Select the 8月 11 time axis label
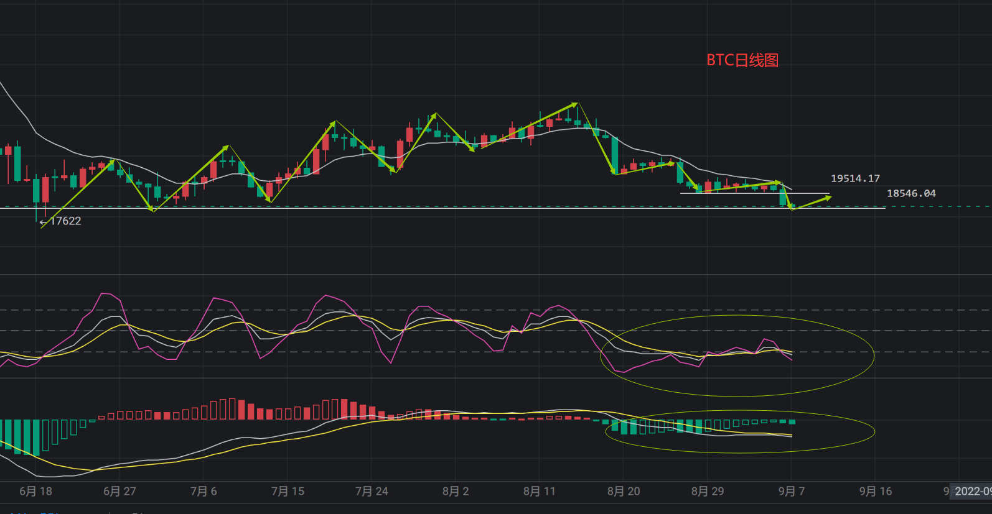The height and width of the screenshot is (514, 992). [x=539, y=491]
